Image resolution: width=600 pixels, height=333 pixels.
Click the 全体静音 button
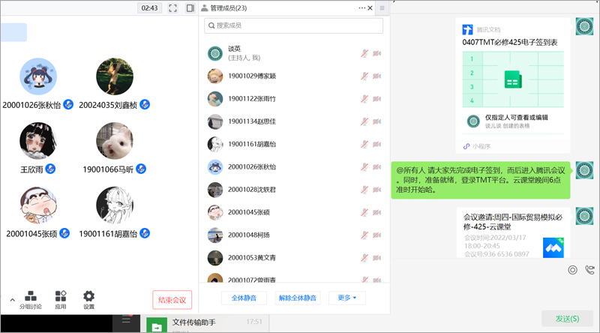pyautogui.click(x=244, y=298)
